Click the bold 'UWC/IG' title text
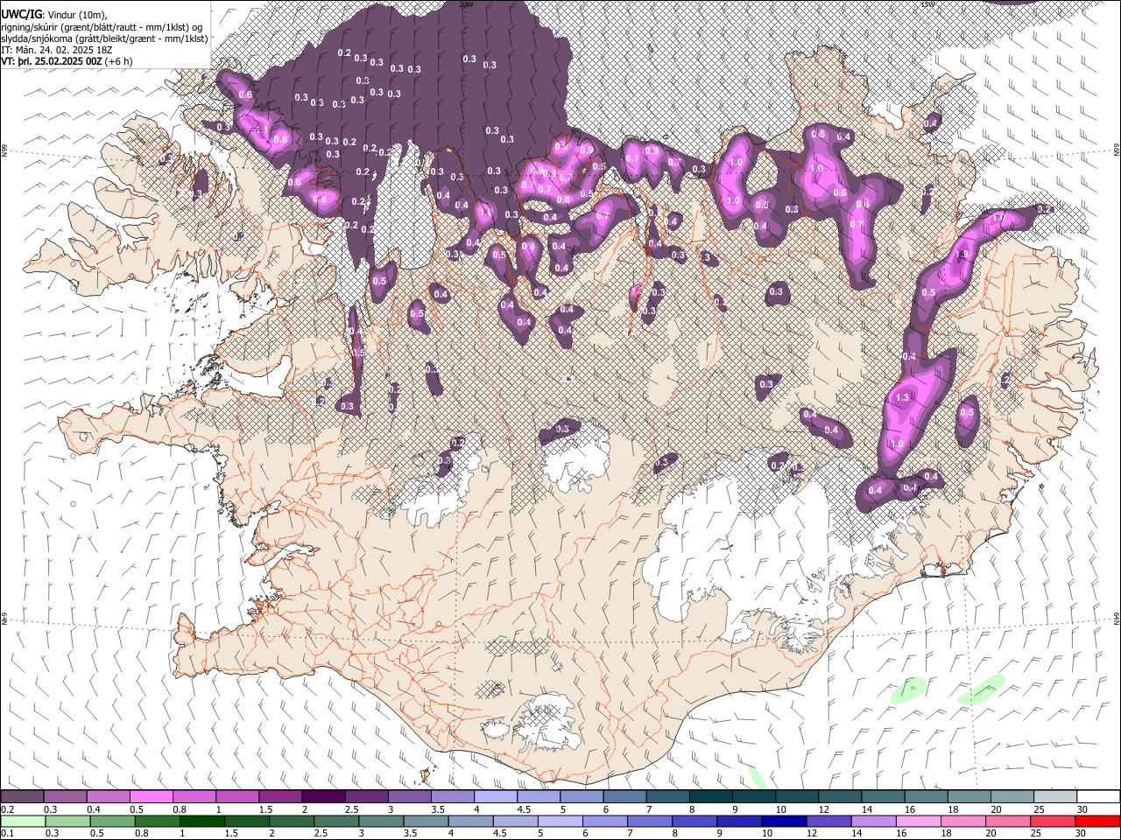The height and width of the screenshot is (840, 1121). [20, 14]
